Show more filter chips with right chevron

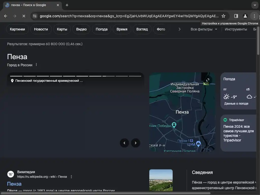[x=180, y=29]
